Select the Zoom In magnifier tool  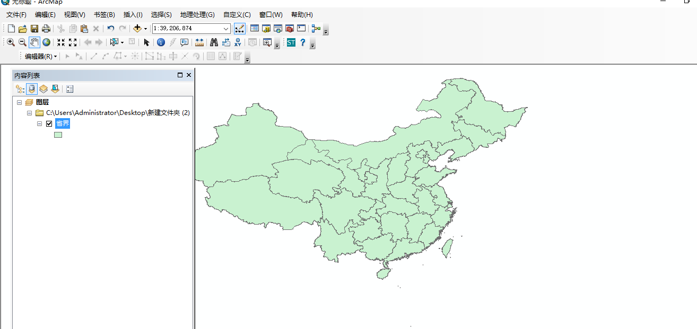tap(11, 42)
